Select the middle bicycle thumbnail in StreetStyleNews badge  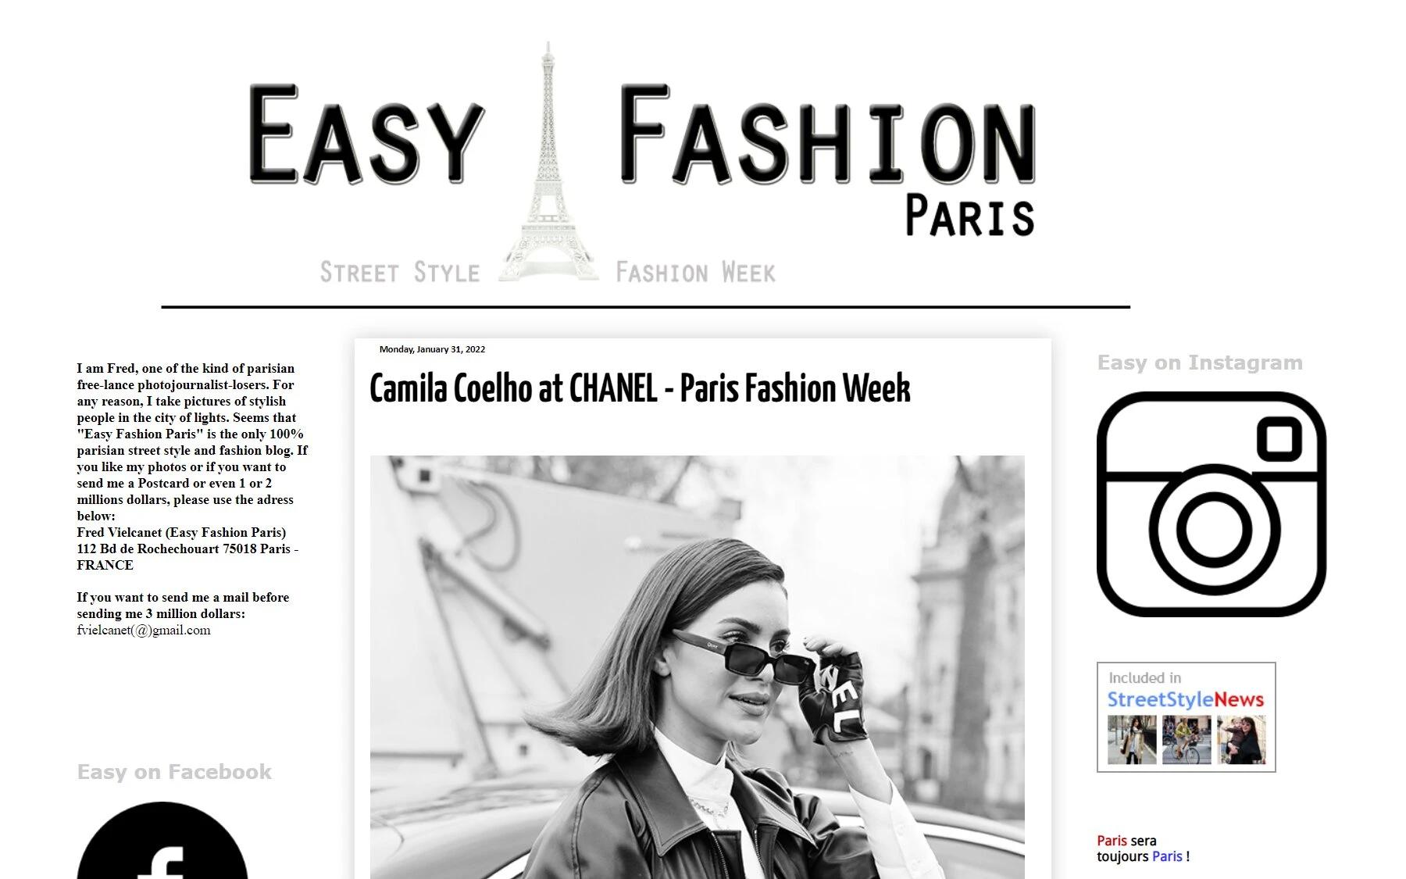pyautogui.click(x=1187, y=739)
